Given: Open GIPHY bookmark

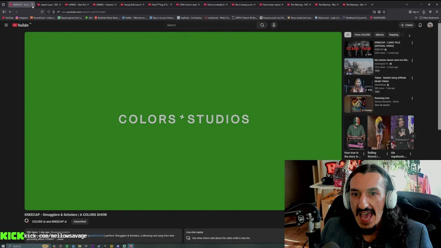Looking at the screenshot, I should tap(244, 18).
